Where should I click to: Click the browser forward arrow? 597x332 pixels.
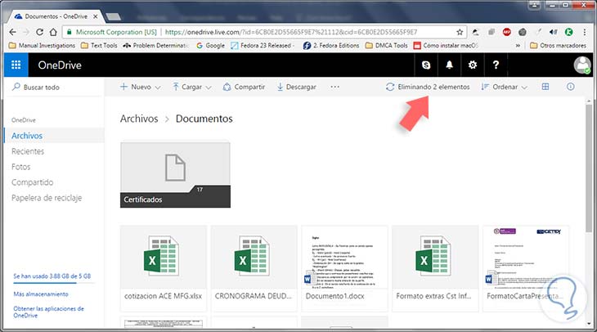click(26, 32)
